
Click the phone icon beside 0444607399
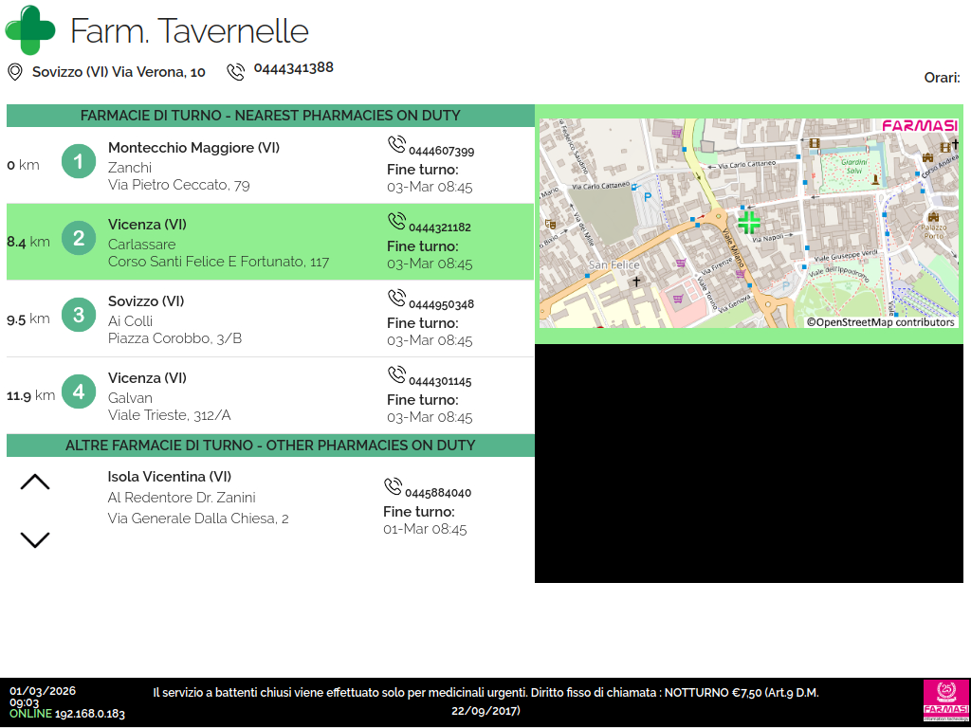(396, 145)
